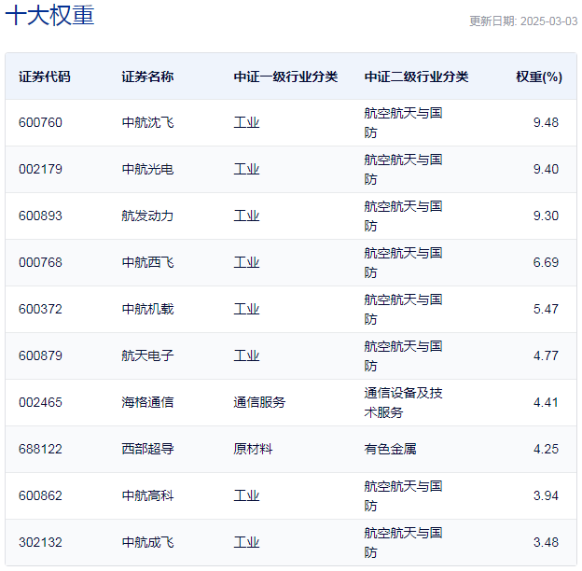Click 通信服务 industry cell
582x571 pixels.
click(259, 402)
